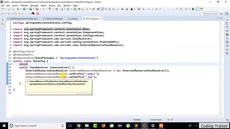
Task: Open the Project menu
Action: (x=52, y=6)
